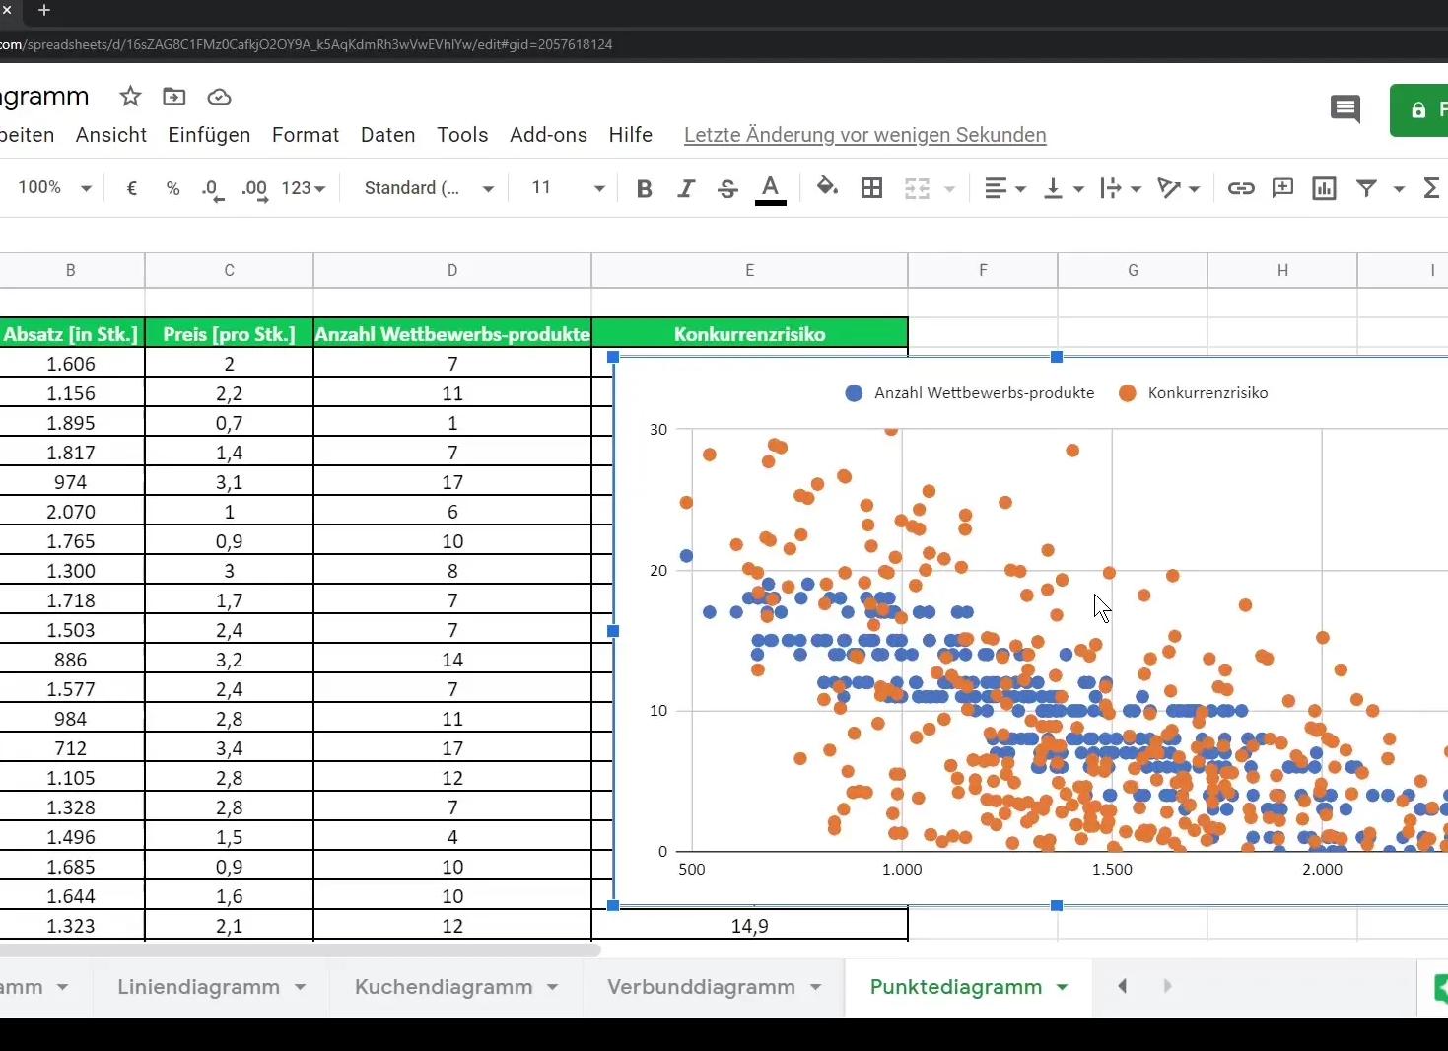Add a comment via toolbar icon
This screenshot has width=1448, height=1051.
1282,188
